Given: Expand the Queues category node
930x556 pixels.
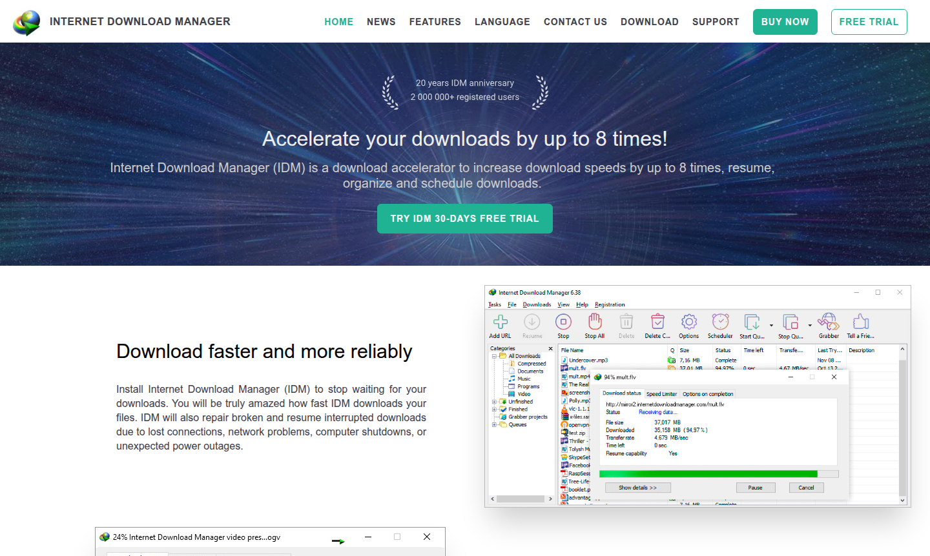Looking at the screenshot, I should (495, 425).
